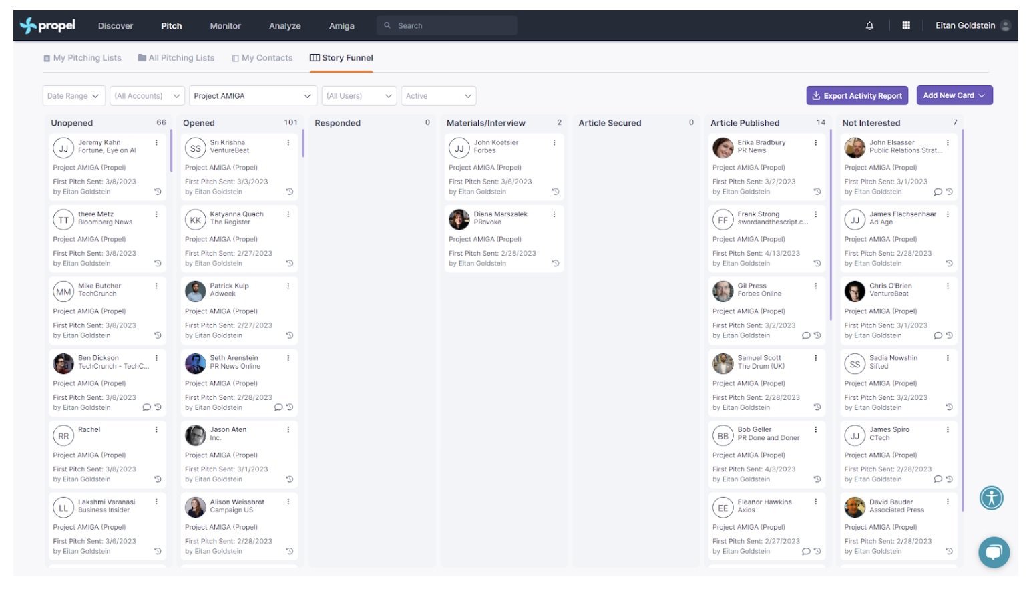Click Alison Weissbrot profile photo
This screenshot has height=597, width=1031.
[x=195, y=507]
